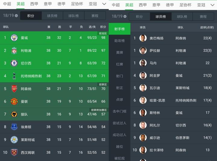The image size is (217, 161).
Task: Tap the Everton club badge
Action: click(14, 127)
